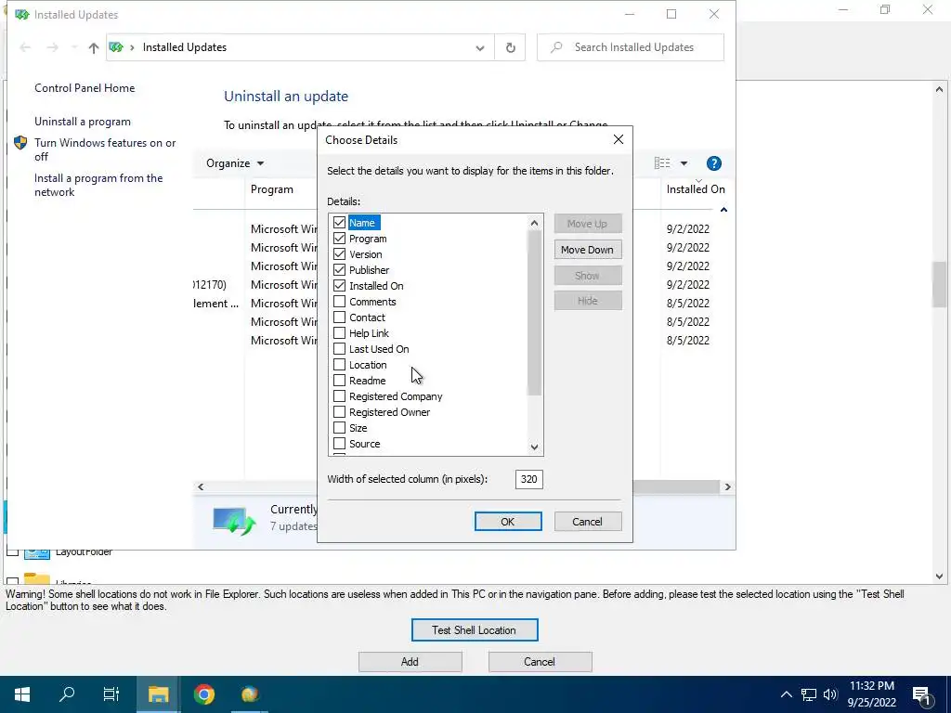Open Uninstall a program link
951x713 pixels.
[83, 122]
